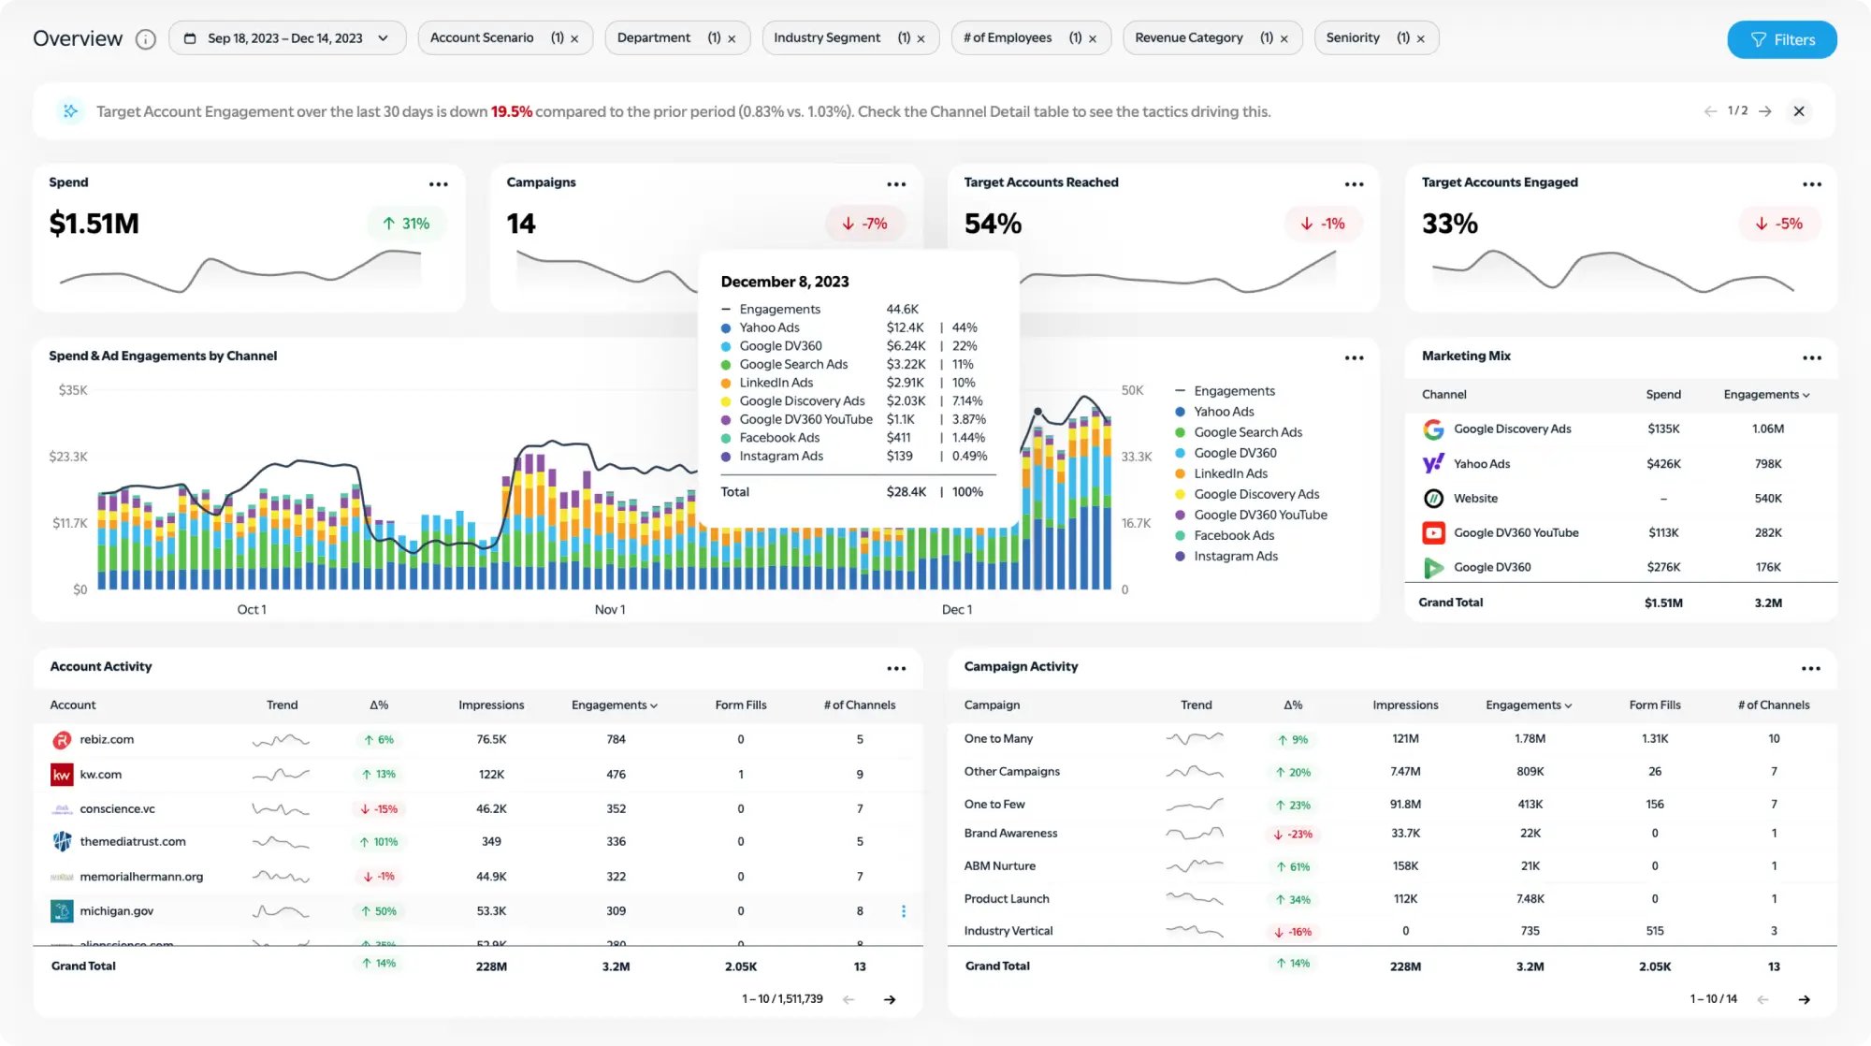Click the Industry Vertical campaign row
1871x1046 pixels.
tap(1008, 929)
